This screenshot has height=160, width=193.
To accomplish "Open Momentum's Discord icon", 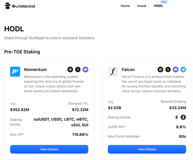I will (85, 70).
